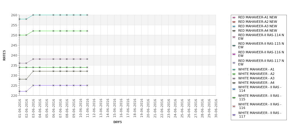Click the WHITE MAHAVEER - II RAS - 115 legend marker

(234, 98)
